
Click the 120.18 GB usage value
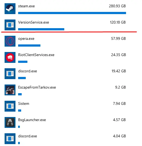click(x=118, y=22)
